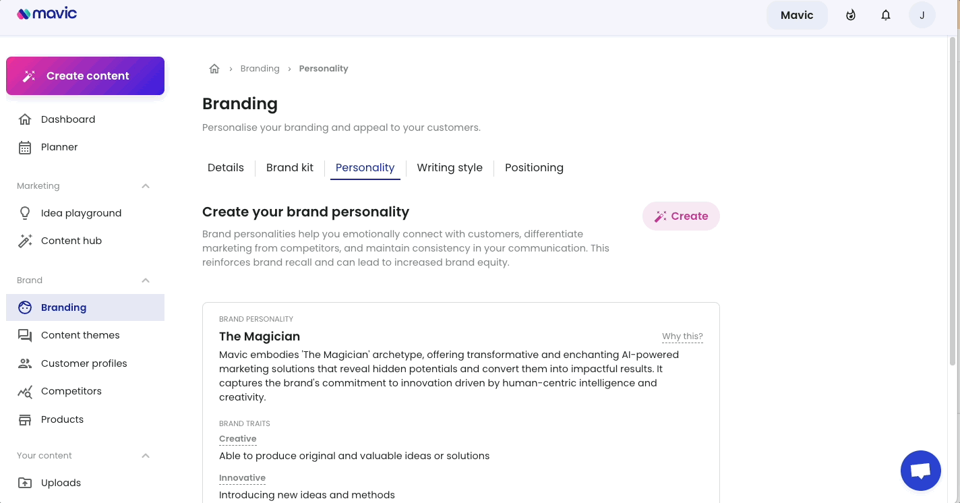Click the Why this? link
The height and width of the screenshot is (503, 960).
(682, 336)
